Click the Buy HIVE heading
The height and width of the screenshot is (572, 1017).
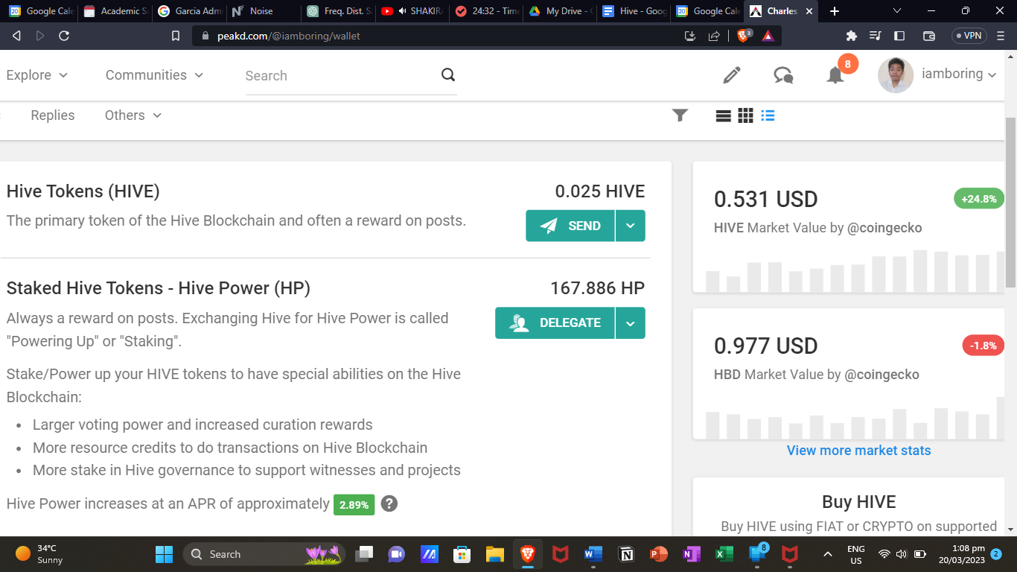click(858, 502)
